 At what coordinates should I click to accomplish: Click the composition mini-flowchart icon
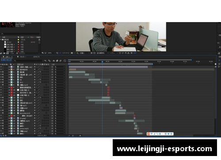pyautogui.click(x=45, y=61)
